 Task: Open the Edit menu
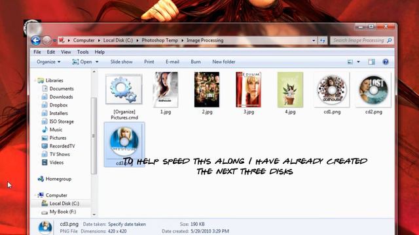tap(51, 52)
